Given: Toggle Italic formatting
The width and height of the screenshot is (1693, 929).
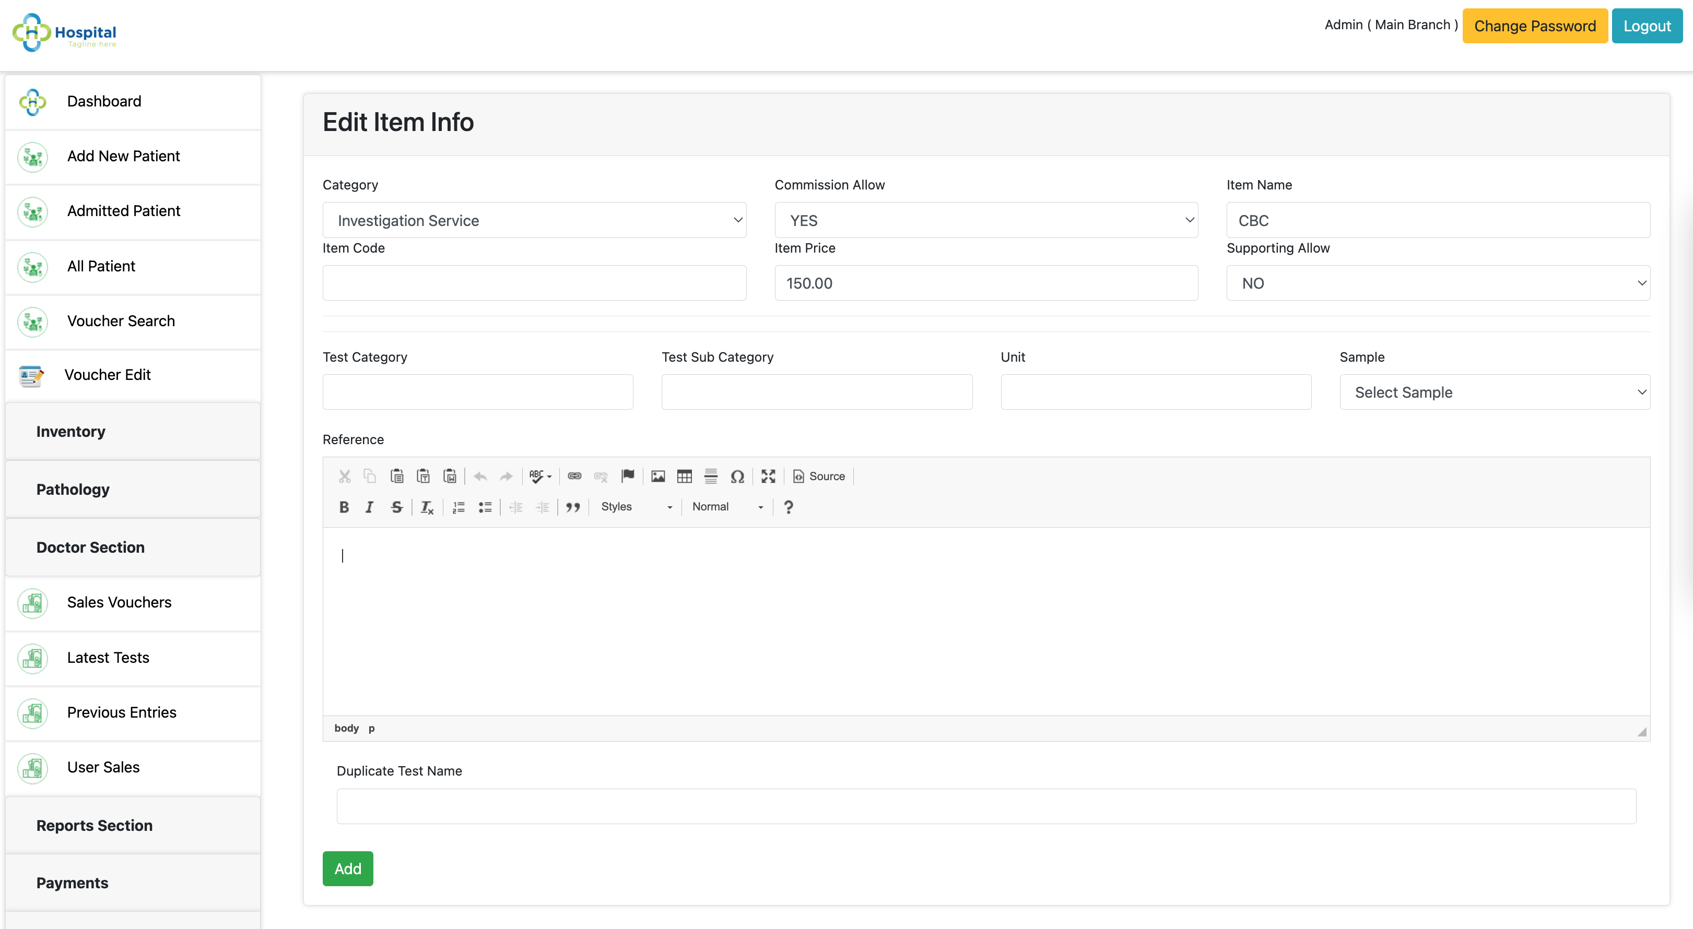Looking at the screenshot, I should pyautogui.click(x=369, y=507).
